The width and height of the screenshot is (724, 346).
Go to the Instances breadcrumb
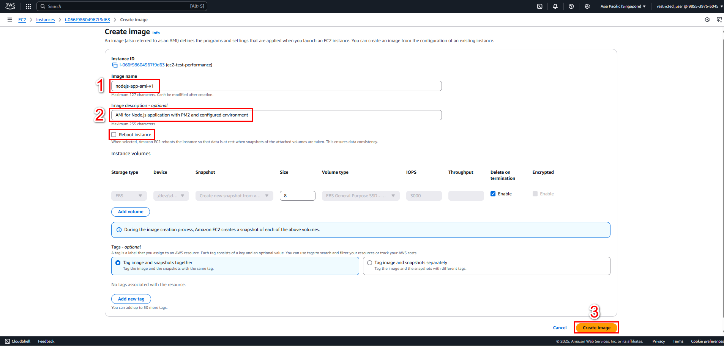(x=46, y=20)
